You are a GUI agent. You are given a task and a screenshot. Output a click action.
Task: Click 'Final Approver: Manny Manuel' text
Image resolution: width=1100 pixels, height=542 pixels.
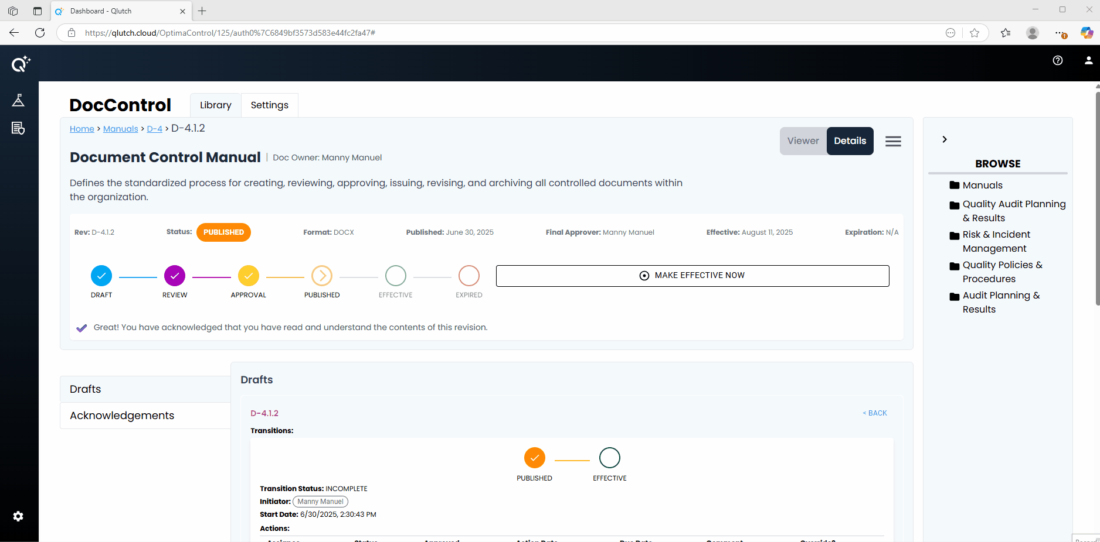click(x=600, y=232)
